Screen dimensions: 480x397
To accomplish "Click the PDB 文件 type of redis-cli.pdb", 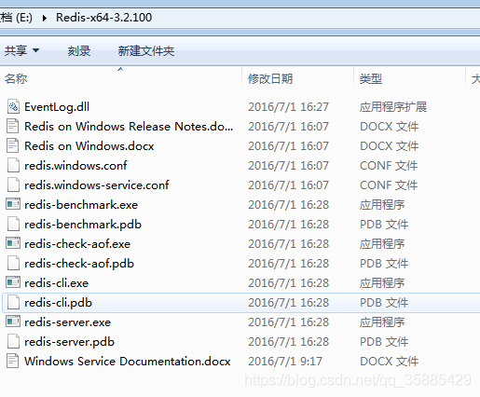I will click(384, 303).
